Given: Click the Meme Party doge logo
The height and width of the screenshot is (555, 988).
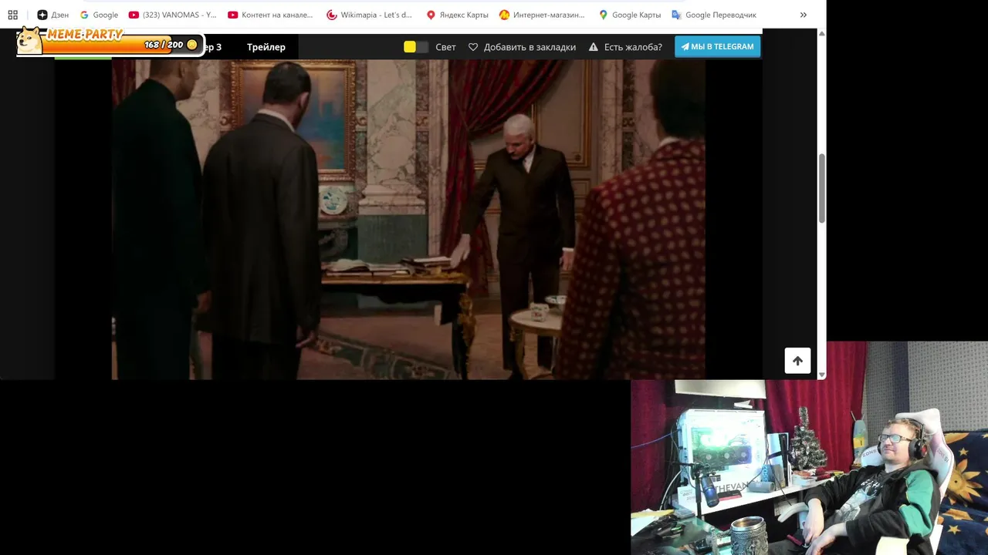Looking at the screenshot, I should [x=29, y=41].
